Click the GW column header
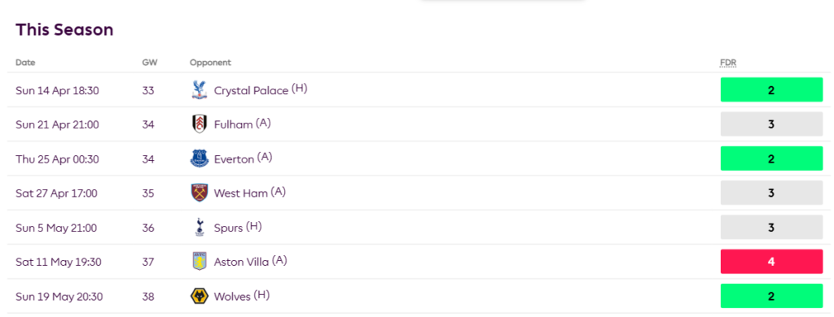 150,63
